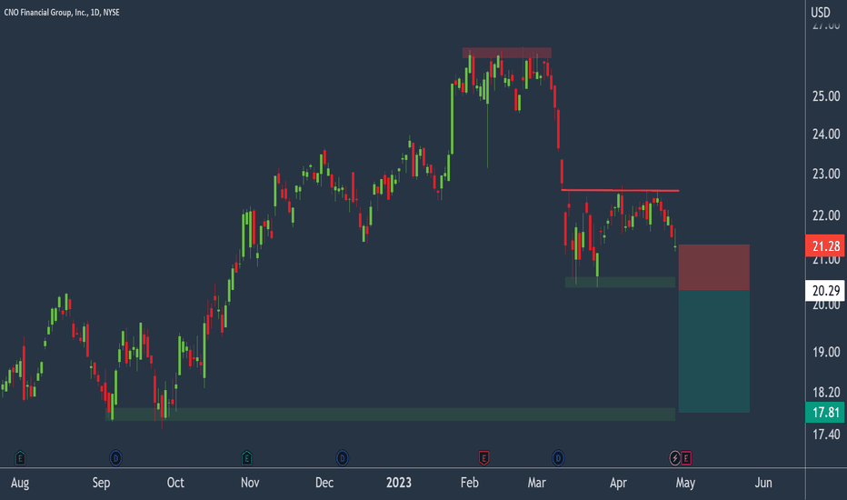Click the 24.00 price axis label
Screen dimensions: 847x500
[826, 134]
